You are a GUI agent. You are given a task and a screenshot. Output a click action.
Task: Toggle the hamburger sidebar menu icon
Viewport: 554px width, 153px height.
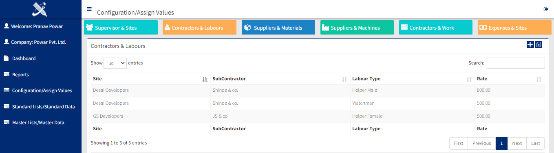pyautogui.click(x=89, y=9)
